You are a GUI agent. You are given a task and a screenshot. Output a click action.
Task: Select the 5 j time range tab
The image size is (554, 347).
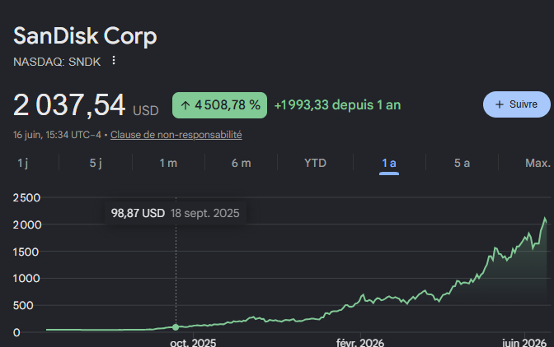96,163
